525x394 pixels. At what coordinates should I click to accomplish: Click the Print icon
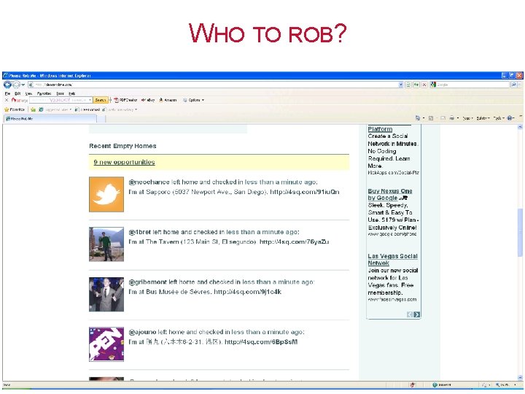click(x=451, y=118)
